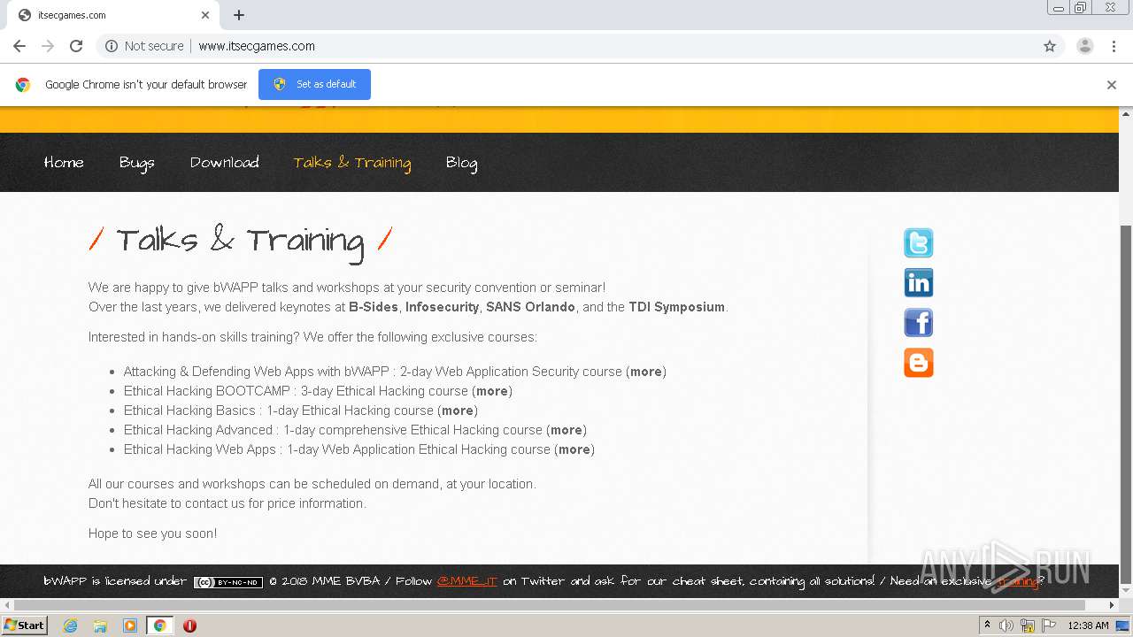Open the media player taskbar icon
The image size is (1133, 637).
[130, 625]
